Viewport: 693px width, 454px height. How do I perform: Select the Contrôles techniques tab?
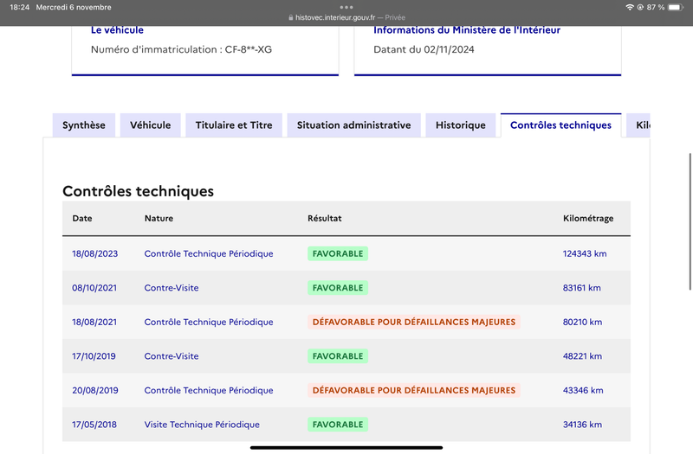[x=560, y=125]
